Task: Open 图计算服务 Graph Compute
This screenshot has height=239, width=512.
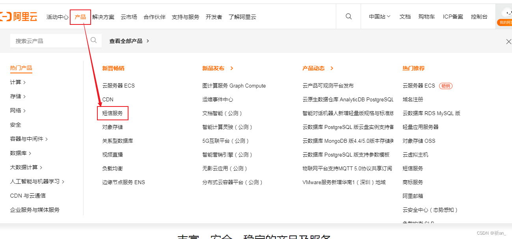Action: pos(234,86)
